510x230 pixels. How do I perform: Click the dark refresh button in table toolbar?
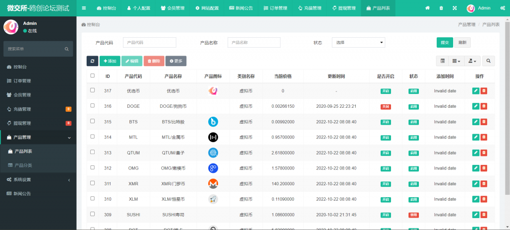pos(92,61)
